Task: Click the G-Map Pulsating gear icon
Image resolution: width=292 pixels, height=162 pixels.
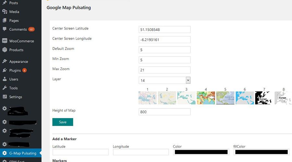Action: coord(5,153)
